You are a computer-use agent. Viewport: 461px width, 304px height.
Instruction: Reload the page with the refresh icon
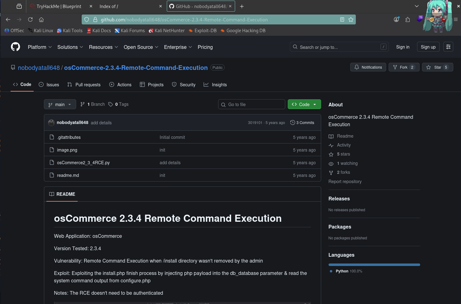(30, 19)
